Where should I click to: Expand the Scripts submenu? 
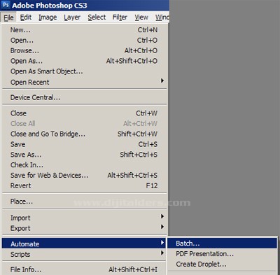click(x=84, y=254)
